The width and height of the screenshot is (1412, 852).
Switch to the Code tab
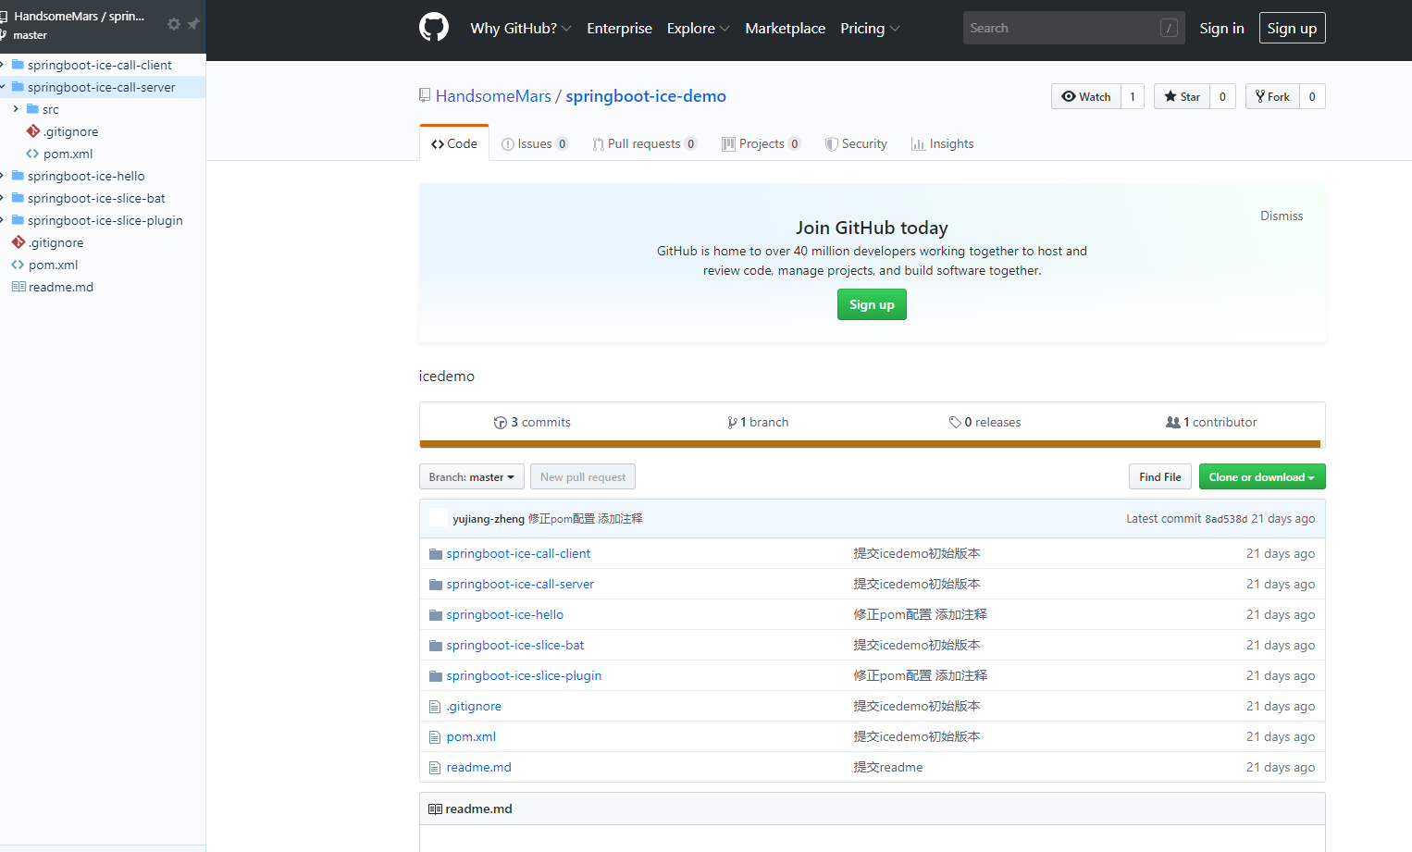454,143
